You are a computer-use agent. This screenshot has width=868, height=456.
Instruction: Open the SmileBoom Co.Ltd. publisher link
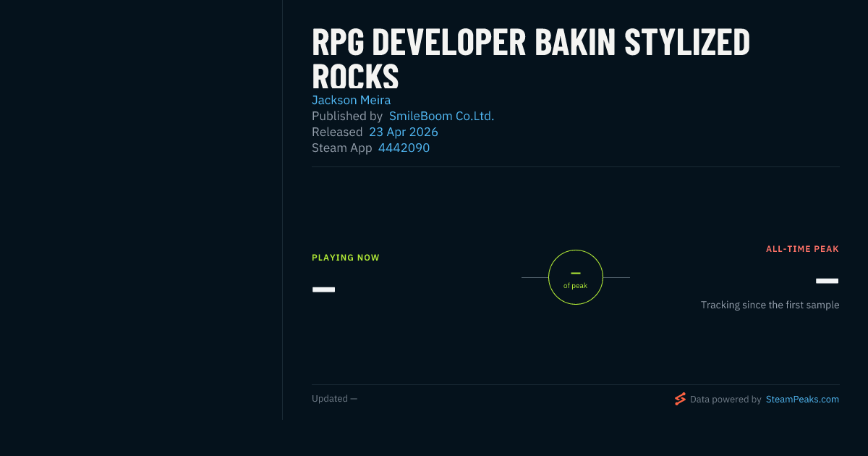[441, 116]
